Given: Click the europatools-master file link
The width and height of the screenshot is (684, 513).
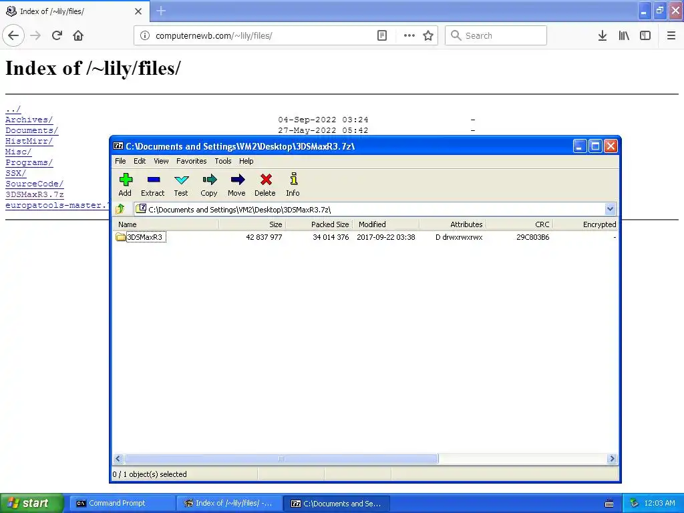Looking at the screenshot, I should 57,205.
